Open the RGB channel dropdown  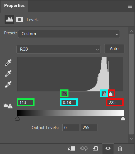(x=58, y=49)
